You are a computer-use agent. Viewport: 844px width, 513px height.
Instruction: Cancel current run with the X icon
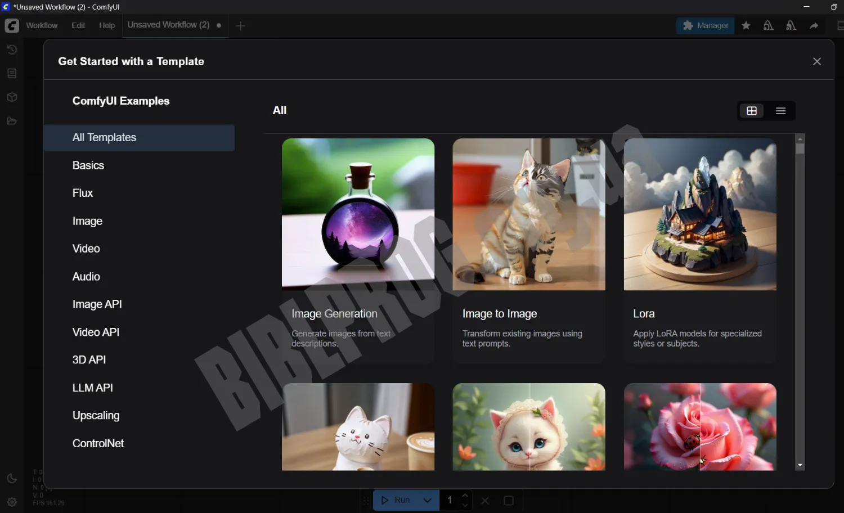(485, 500)
